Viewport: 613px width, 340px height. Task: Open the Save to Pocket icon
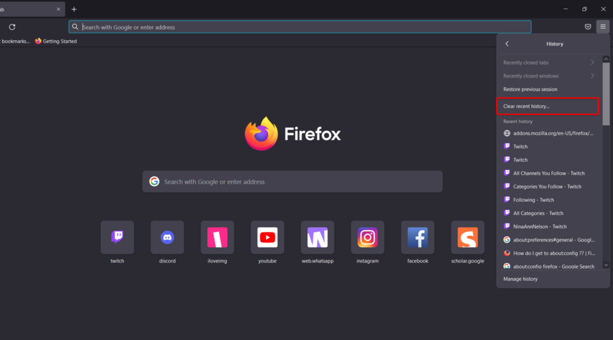tap(588, 27)
